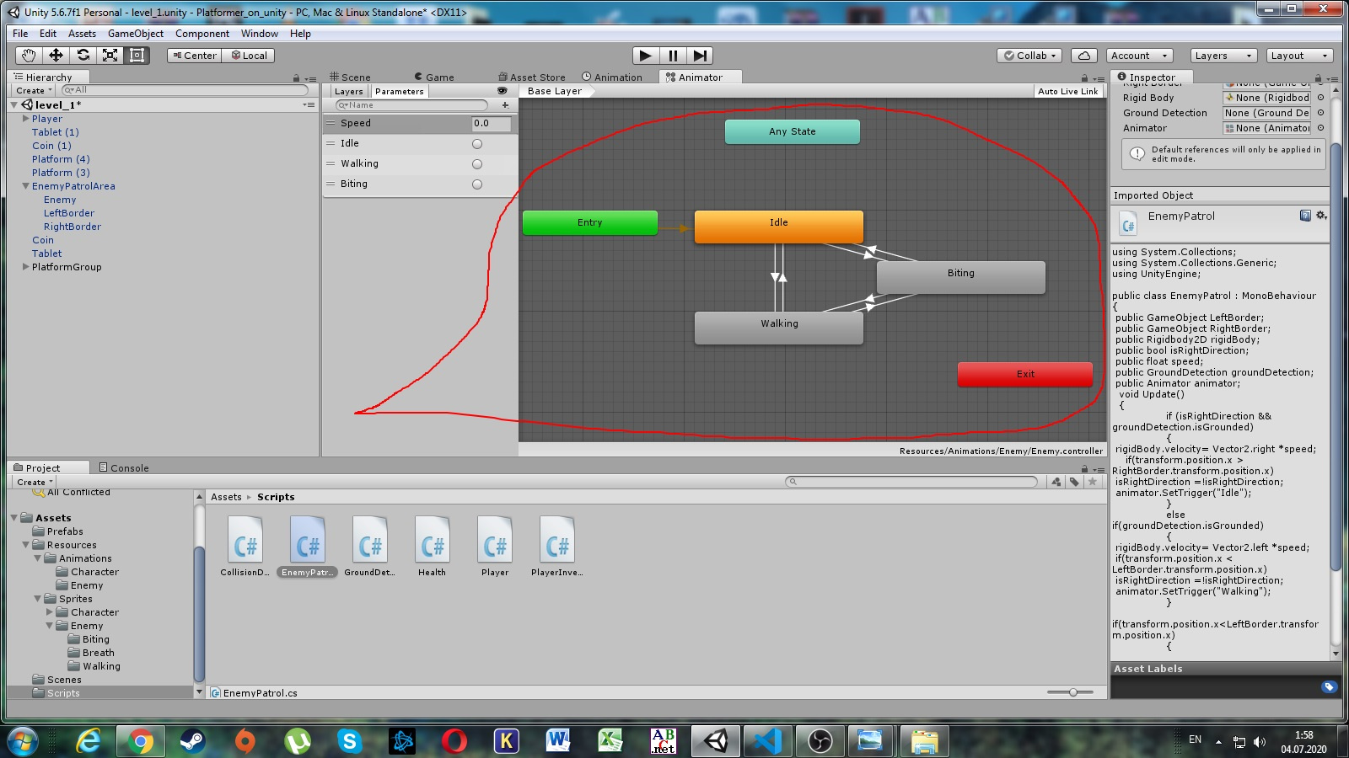Click the Play button

[x=646, y=56]
